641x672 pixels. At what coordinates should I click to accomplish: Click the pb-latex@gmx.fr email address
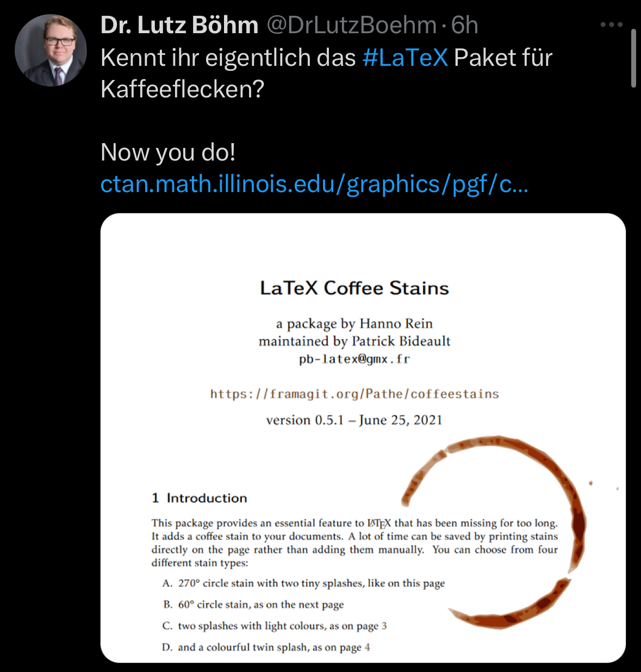[354, 359]
